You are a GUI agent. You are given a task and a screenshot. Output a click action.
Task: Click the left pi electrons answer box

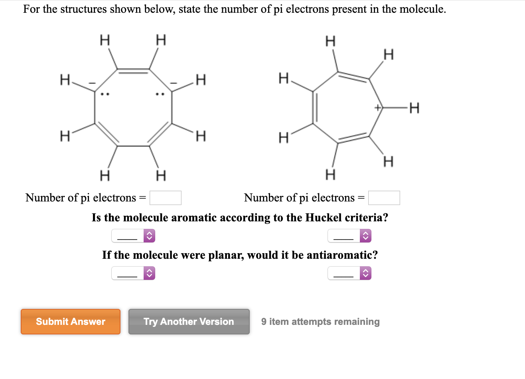point(165,197)
